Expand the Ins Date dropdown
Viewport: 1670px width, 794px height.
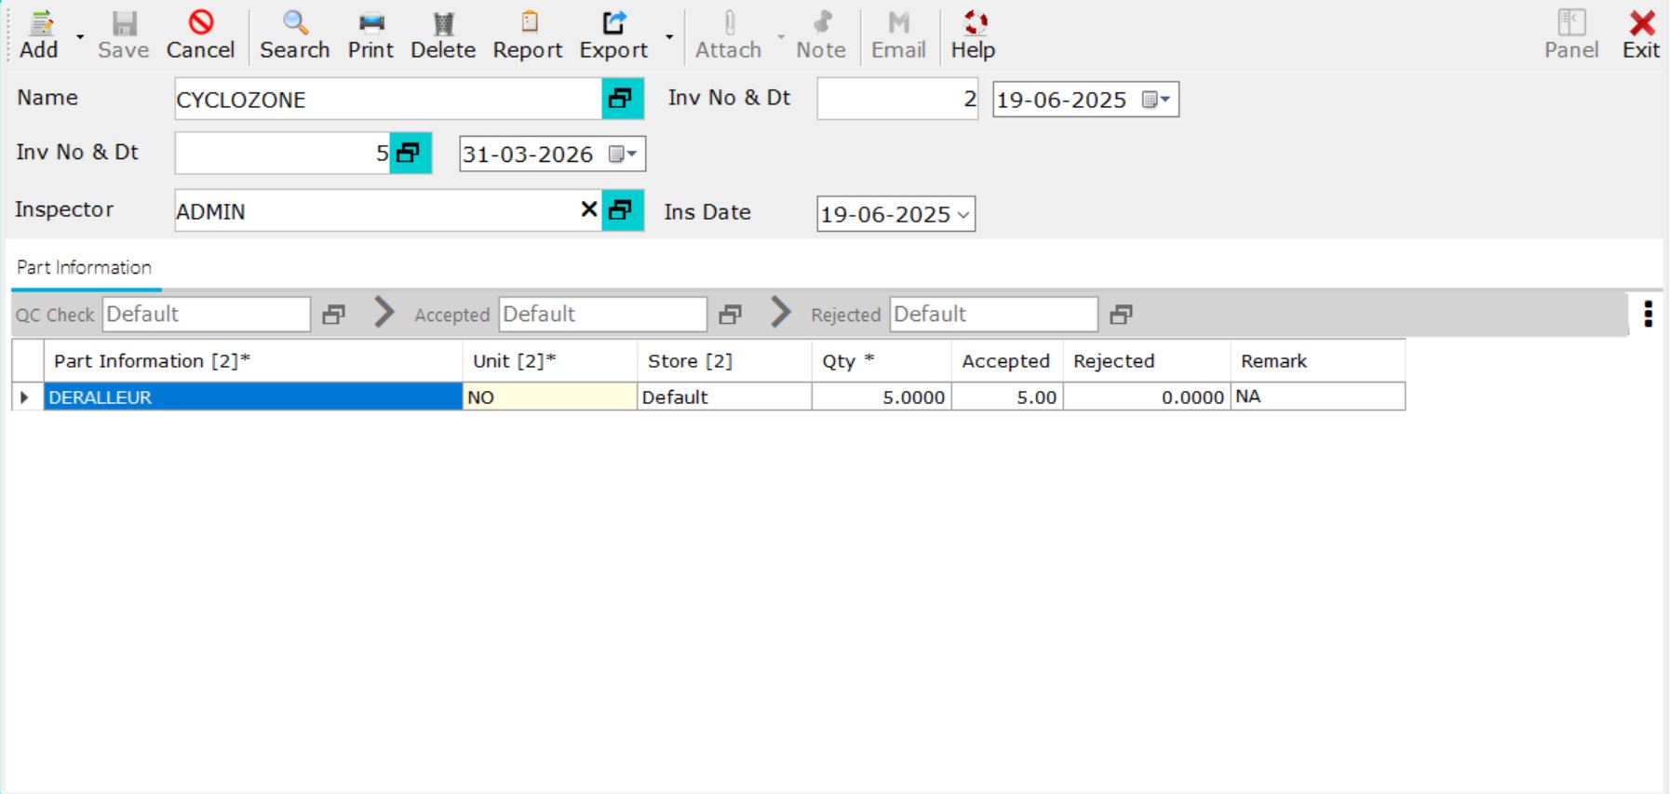click(963, 215)
